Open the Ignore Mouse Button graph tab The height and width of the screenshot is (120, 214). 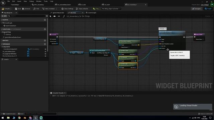(x=57, y=13)
